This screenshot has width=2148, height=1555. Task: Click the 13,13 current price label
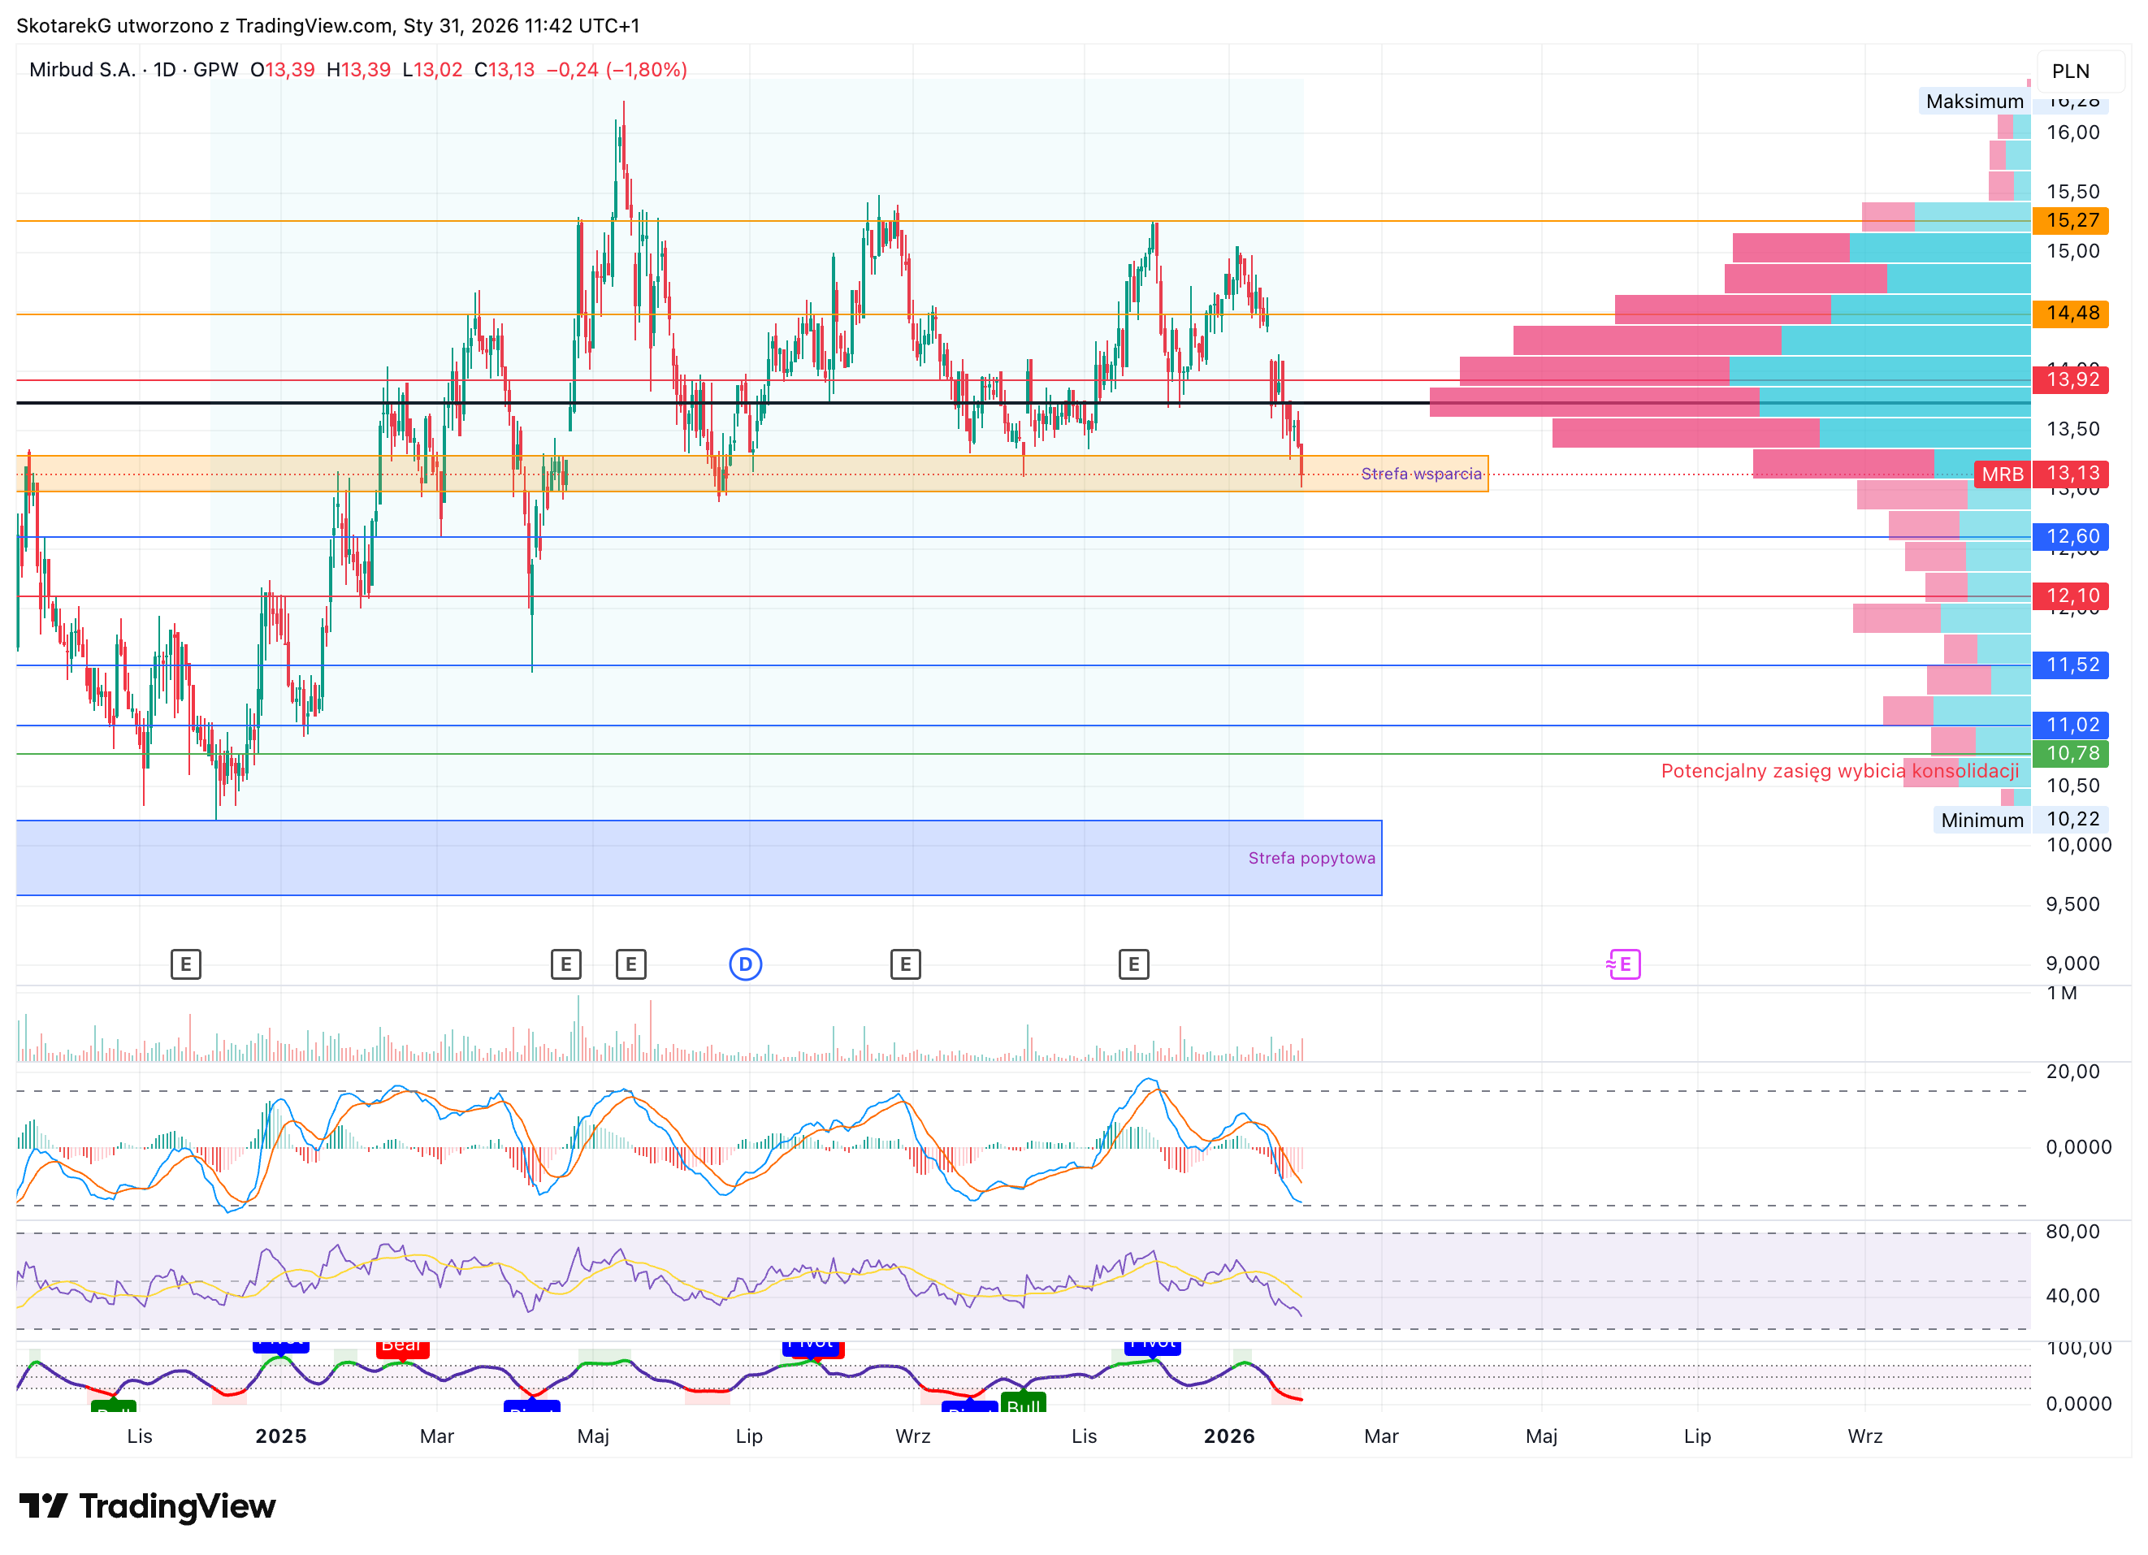(x=2072, y=473)
